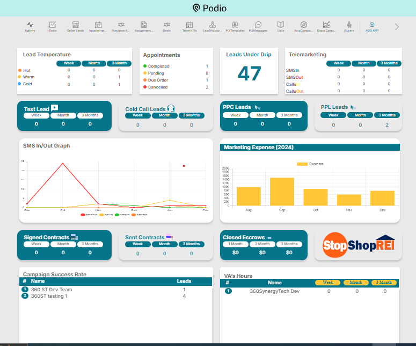This screenshot has height=346, width=416.
Task: Open the FU Messages chat app
Action: [258, 26]
